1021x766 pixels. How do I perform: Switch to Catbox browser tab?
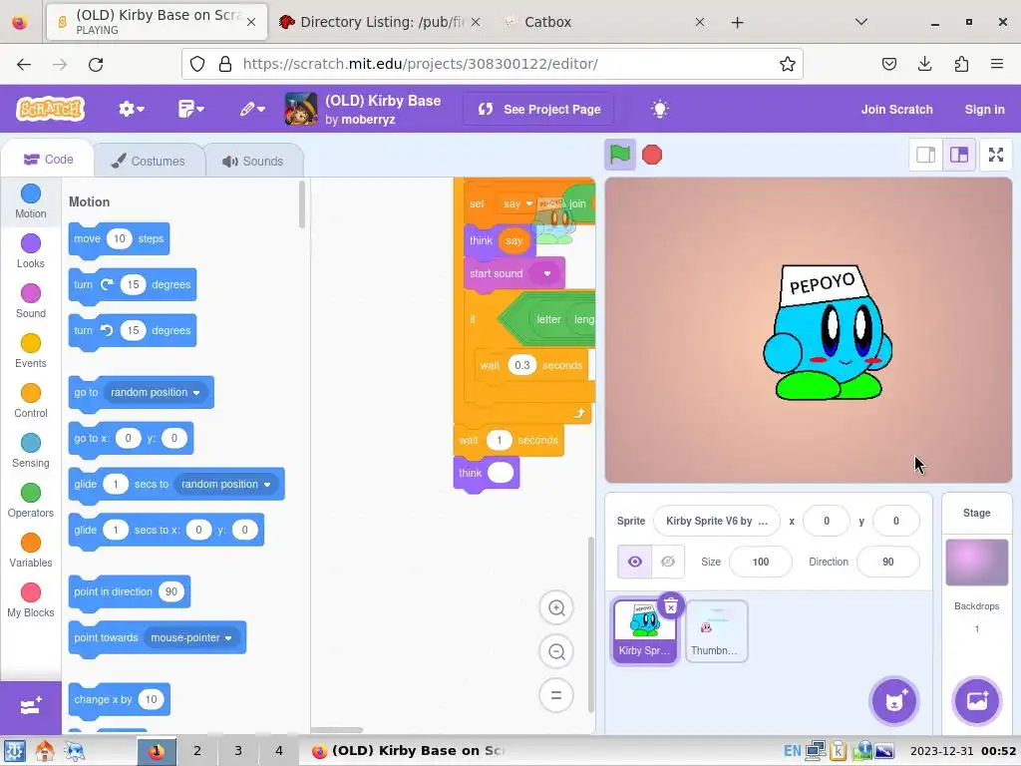604,22
